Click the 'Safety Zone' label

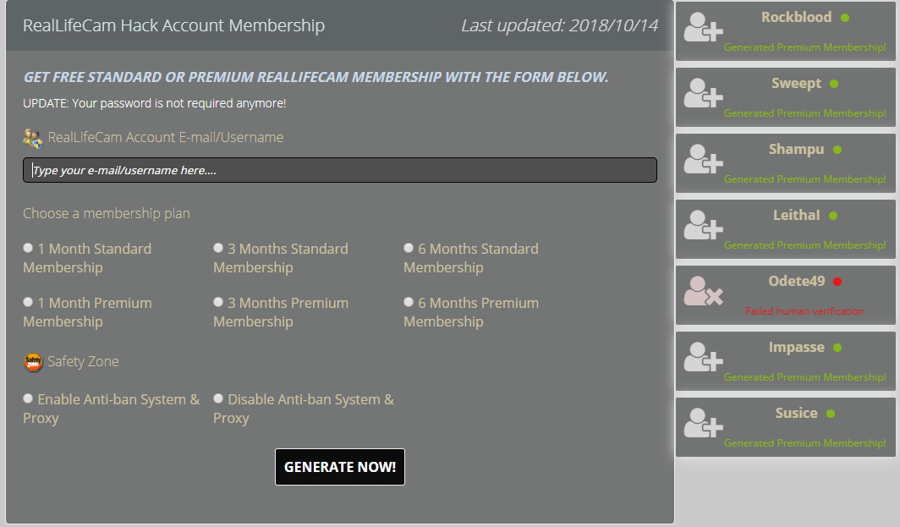click(x=83, y=362)
